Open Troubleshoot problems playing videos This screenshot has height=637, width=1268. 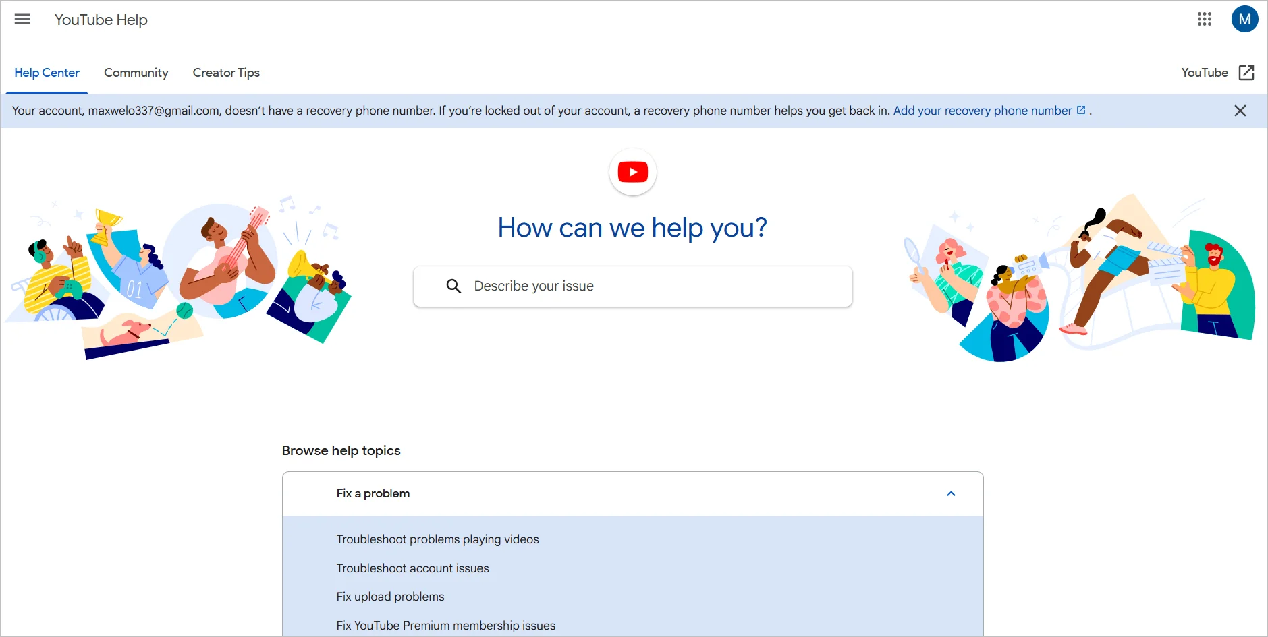click(438, 539)
